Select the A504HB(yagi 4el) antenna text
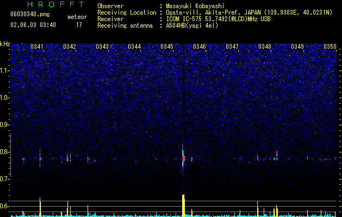 point(192,25)
